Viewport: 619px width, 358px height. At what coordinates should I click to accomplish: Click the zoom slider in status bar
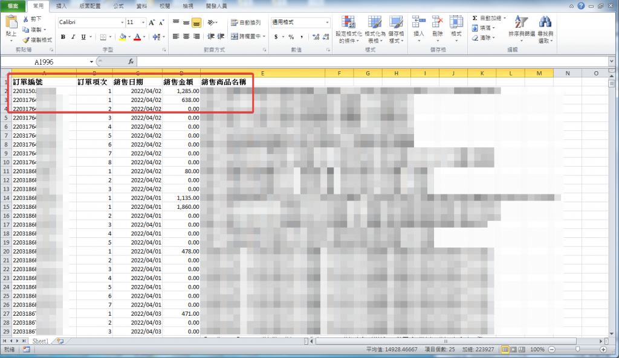pyautogui.click(x=578, y=350)
